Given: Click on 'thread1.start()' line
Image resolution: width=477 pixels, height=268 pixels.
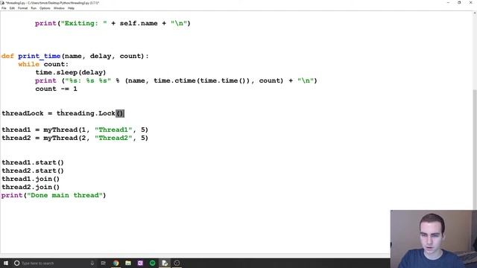Looking at the screenshot, I should tap(33, 162).
